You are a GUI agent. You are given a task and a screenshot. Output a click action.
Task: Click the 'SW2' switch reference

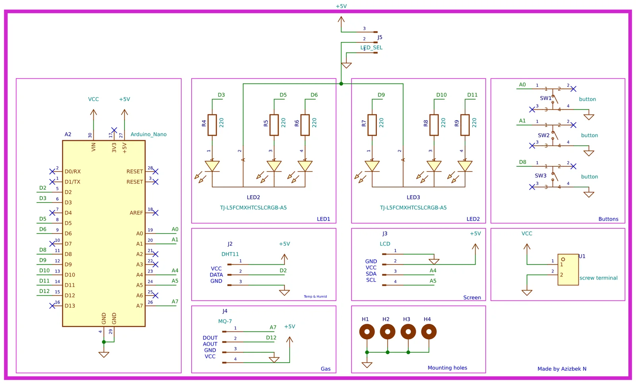[x=544, y=135]
